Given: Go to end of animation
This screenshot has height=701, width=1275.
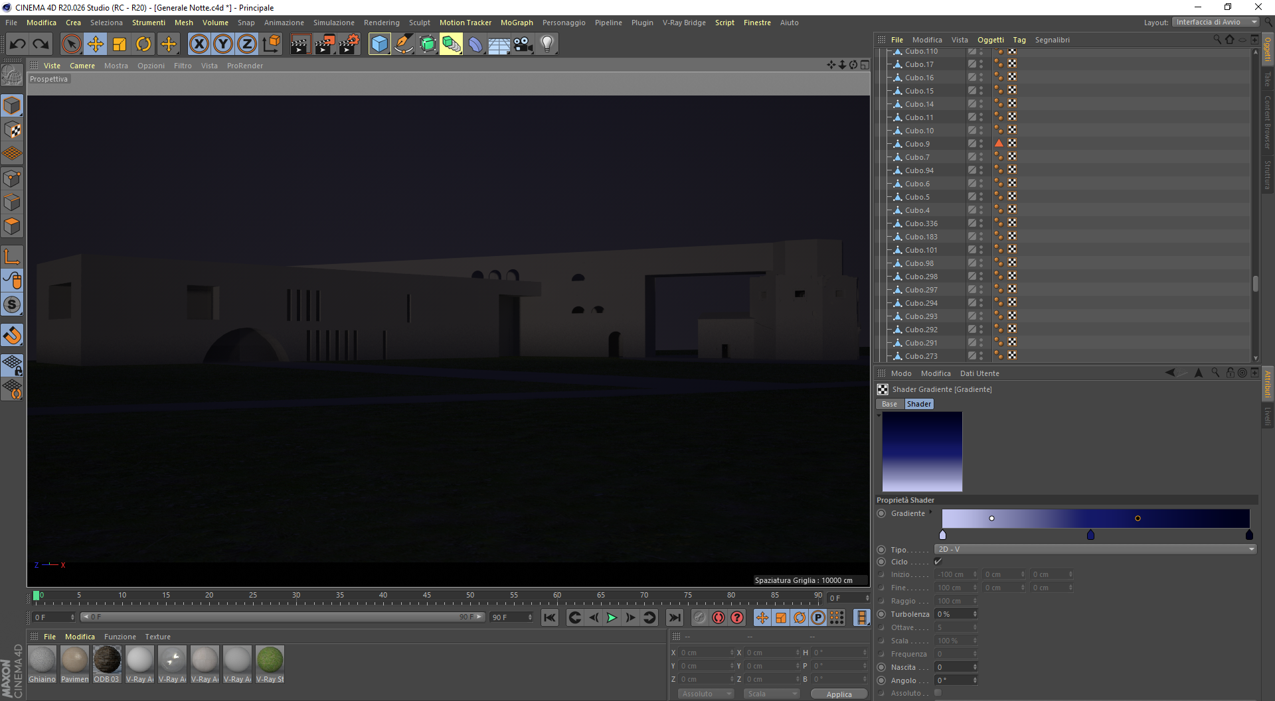Looking at the screenshot, I should (x=675, y=618).
